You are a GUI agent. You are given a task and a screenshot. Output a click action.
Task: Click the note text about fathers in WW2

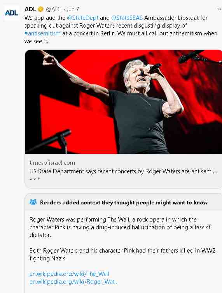(x=122, y=254)
